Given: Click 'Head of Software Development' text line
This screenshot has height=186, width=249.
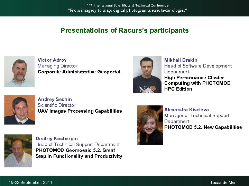Looking at the screenshot, I should point(198,66).
